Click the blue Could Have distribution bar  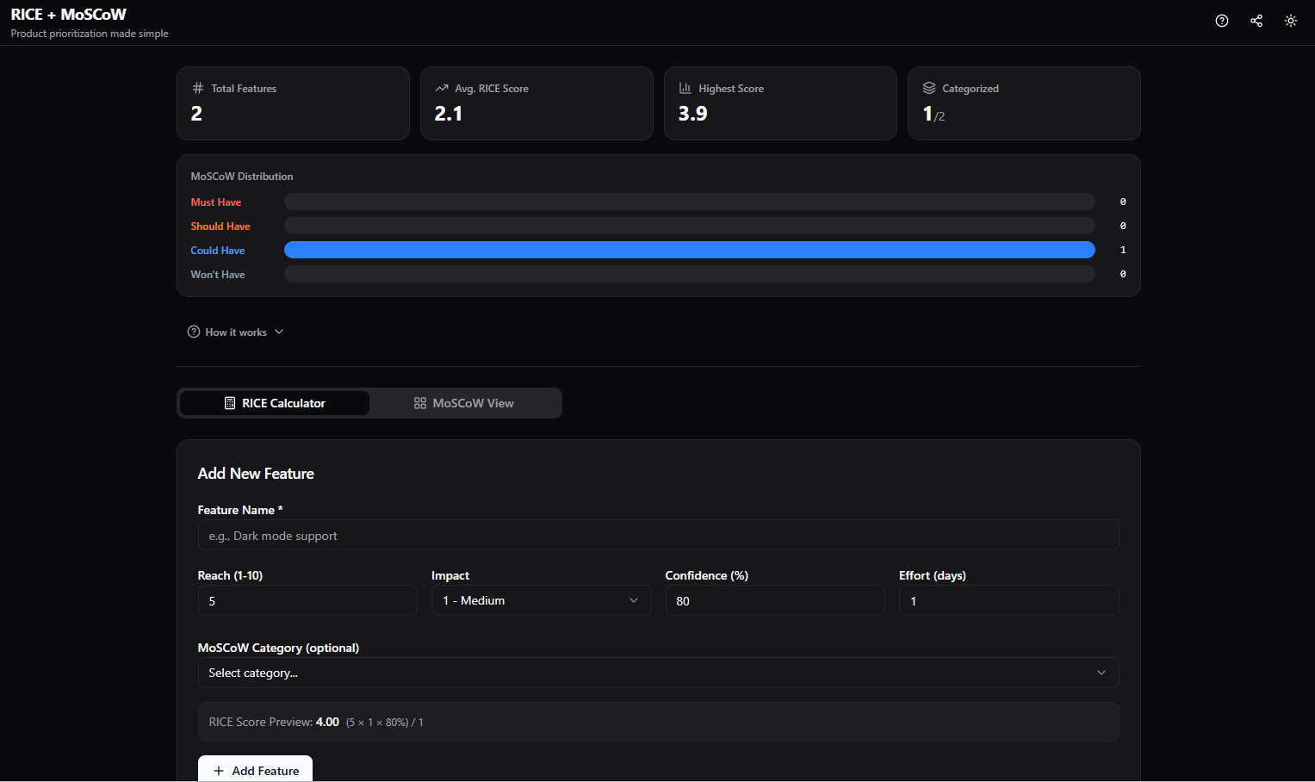tap(689, 250)
